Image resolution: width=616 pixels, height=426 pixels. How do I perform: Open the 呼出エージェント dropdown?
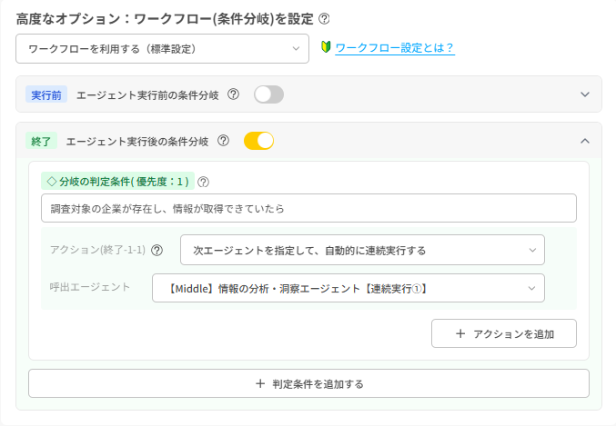[x=348, y=288]
